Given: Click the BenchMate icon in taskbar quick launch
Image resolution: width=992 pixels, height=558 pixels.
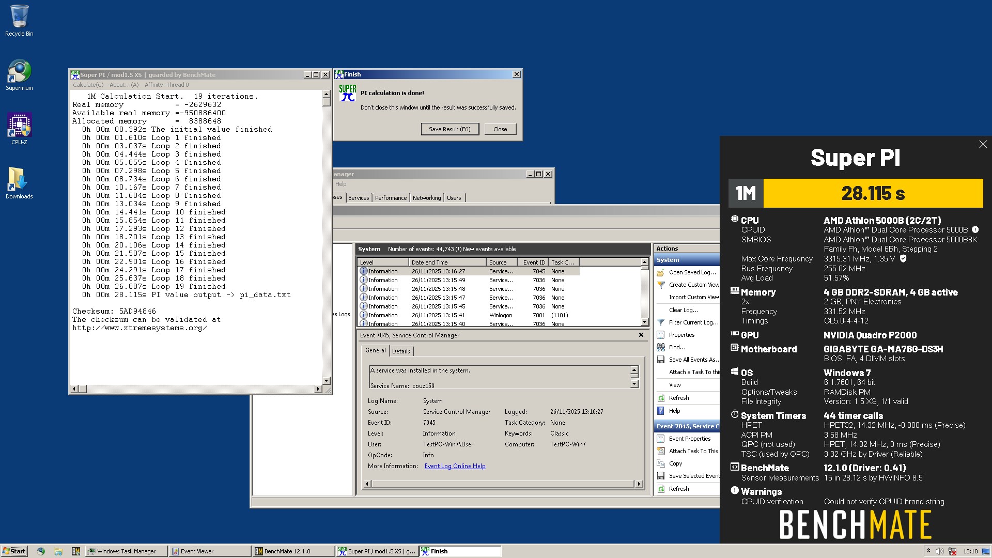Looking at the screenshot, I should pyautogui.click(x=75, y=551).
